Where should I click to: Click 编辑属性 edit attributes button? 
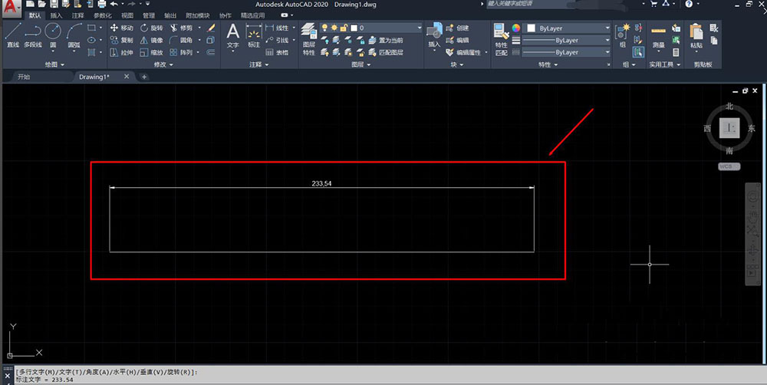[x=464, y=52]
